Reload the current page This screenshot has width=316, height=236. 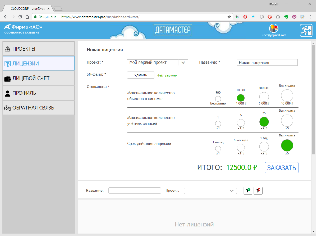coord(20,17)
